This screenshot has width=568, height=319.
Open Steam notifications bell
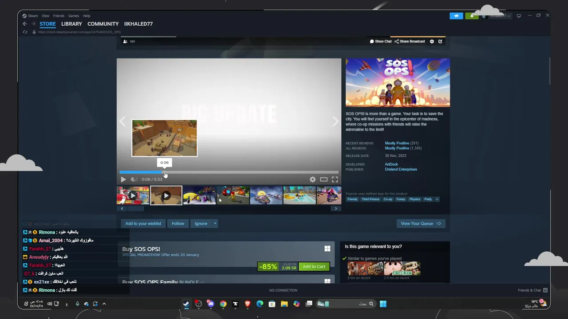coord(472,16)
